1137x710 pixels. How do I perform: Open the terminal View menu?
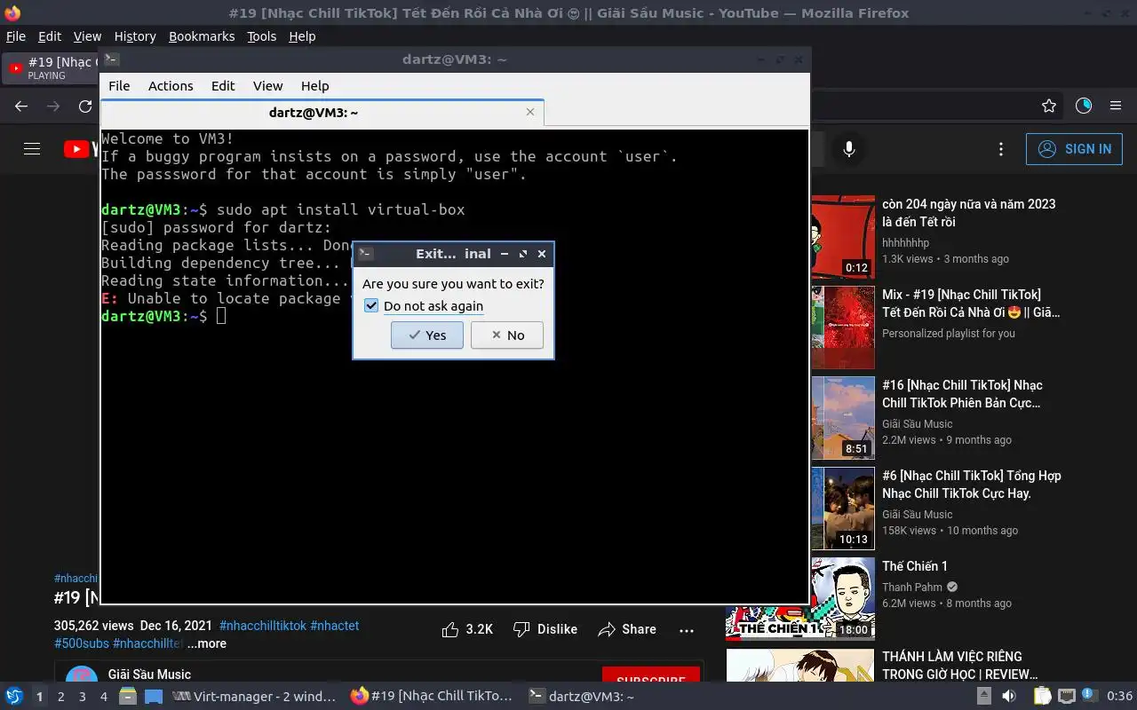267,86
